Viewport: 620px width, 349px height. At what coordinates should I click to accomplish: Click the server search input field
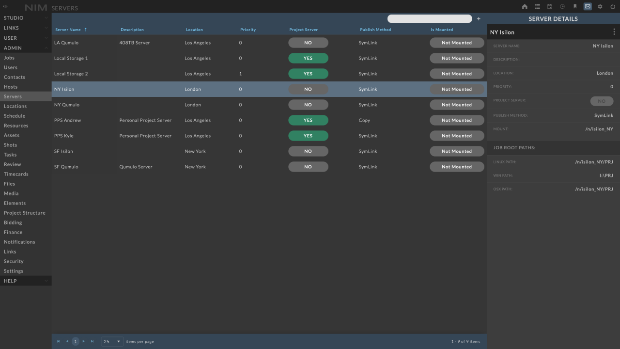pyautogui.click(x=429, y=19)
